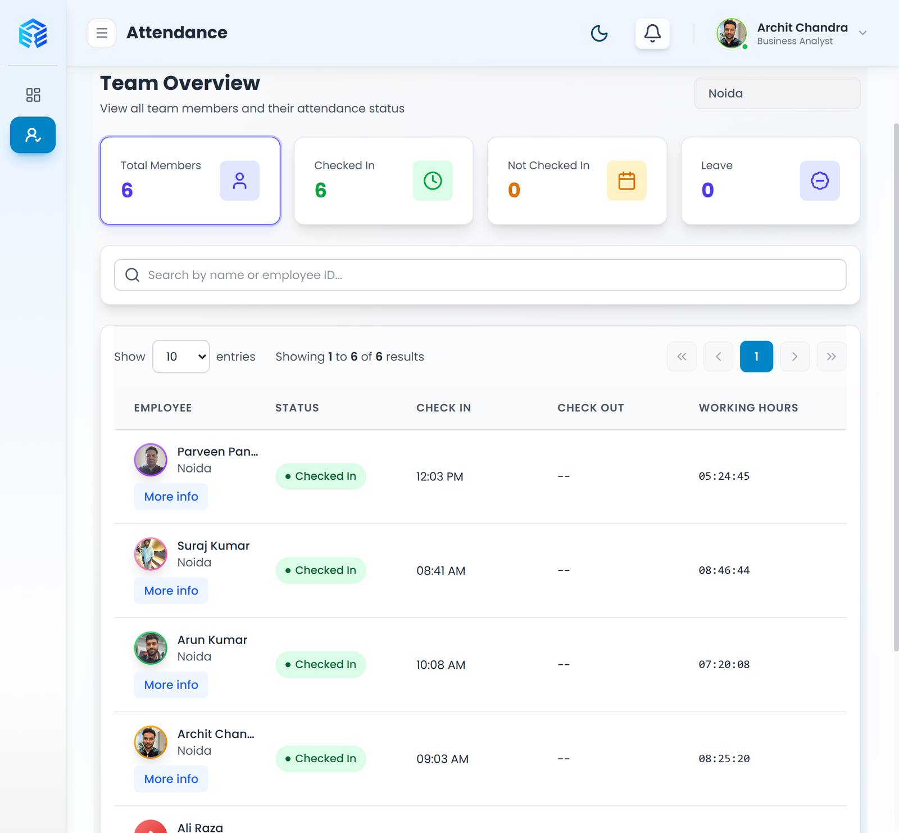Click the Leave status icon
The height and width of the screenshot is (833, 899).
coord(820,181)
